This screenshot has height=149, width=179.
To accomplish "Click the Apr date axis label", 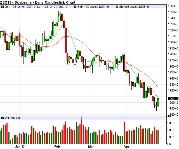I will (x=126, y=146).
